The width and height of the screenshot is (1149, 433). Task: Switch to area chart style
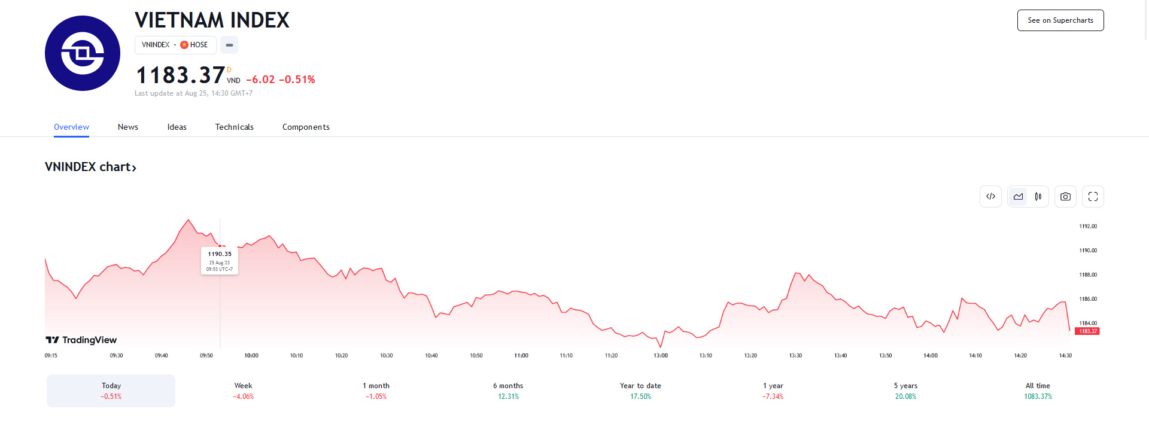tap(1018, 197)
